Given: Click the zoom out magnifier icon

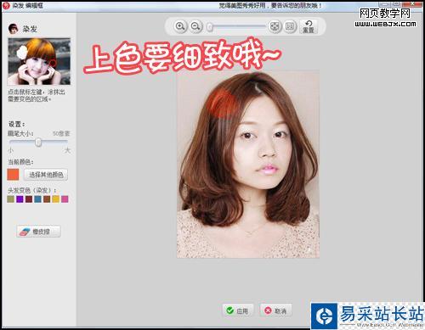Looking at the screenshot, I should click(x=195, y=26).
